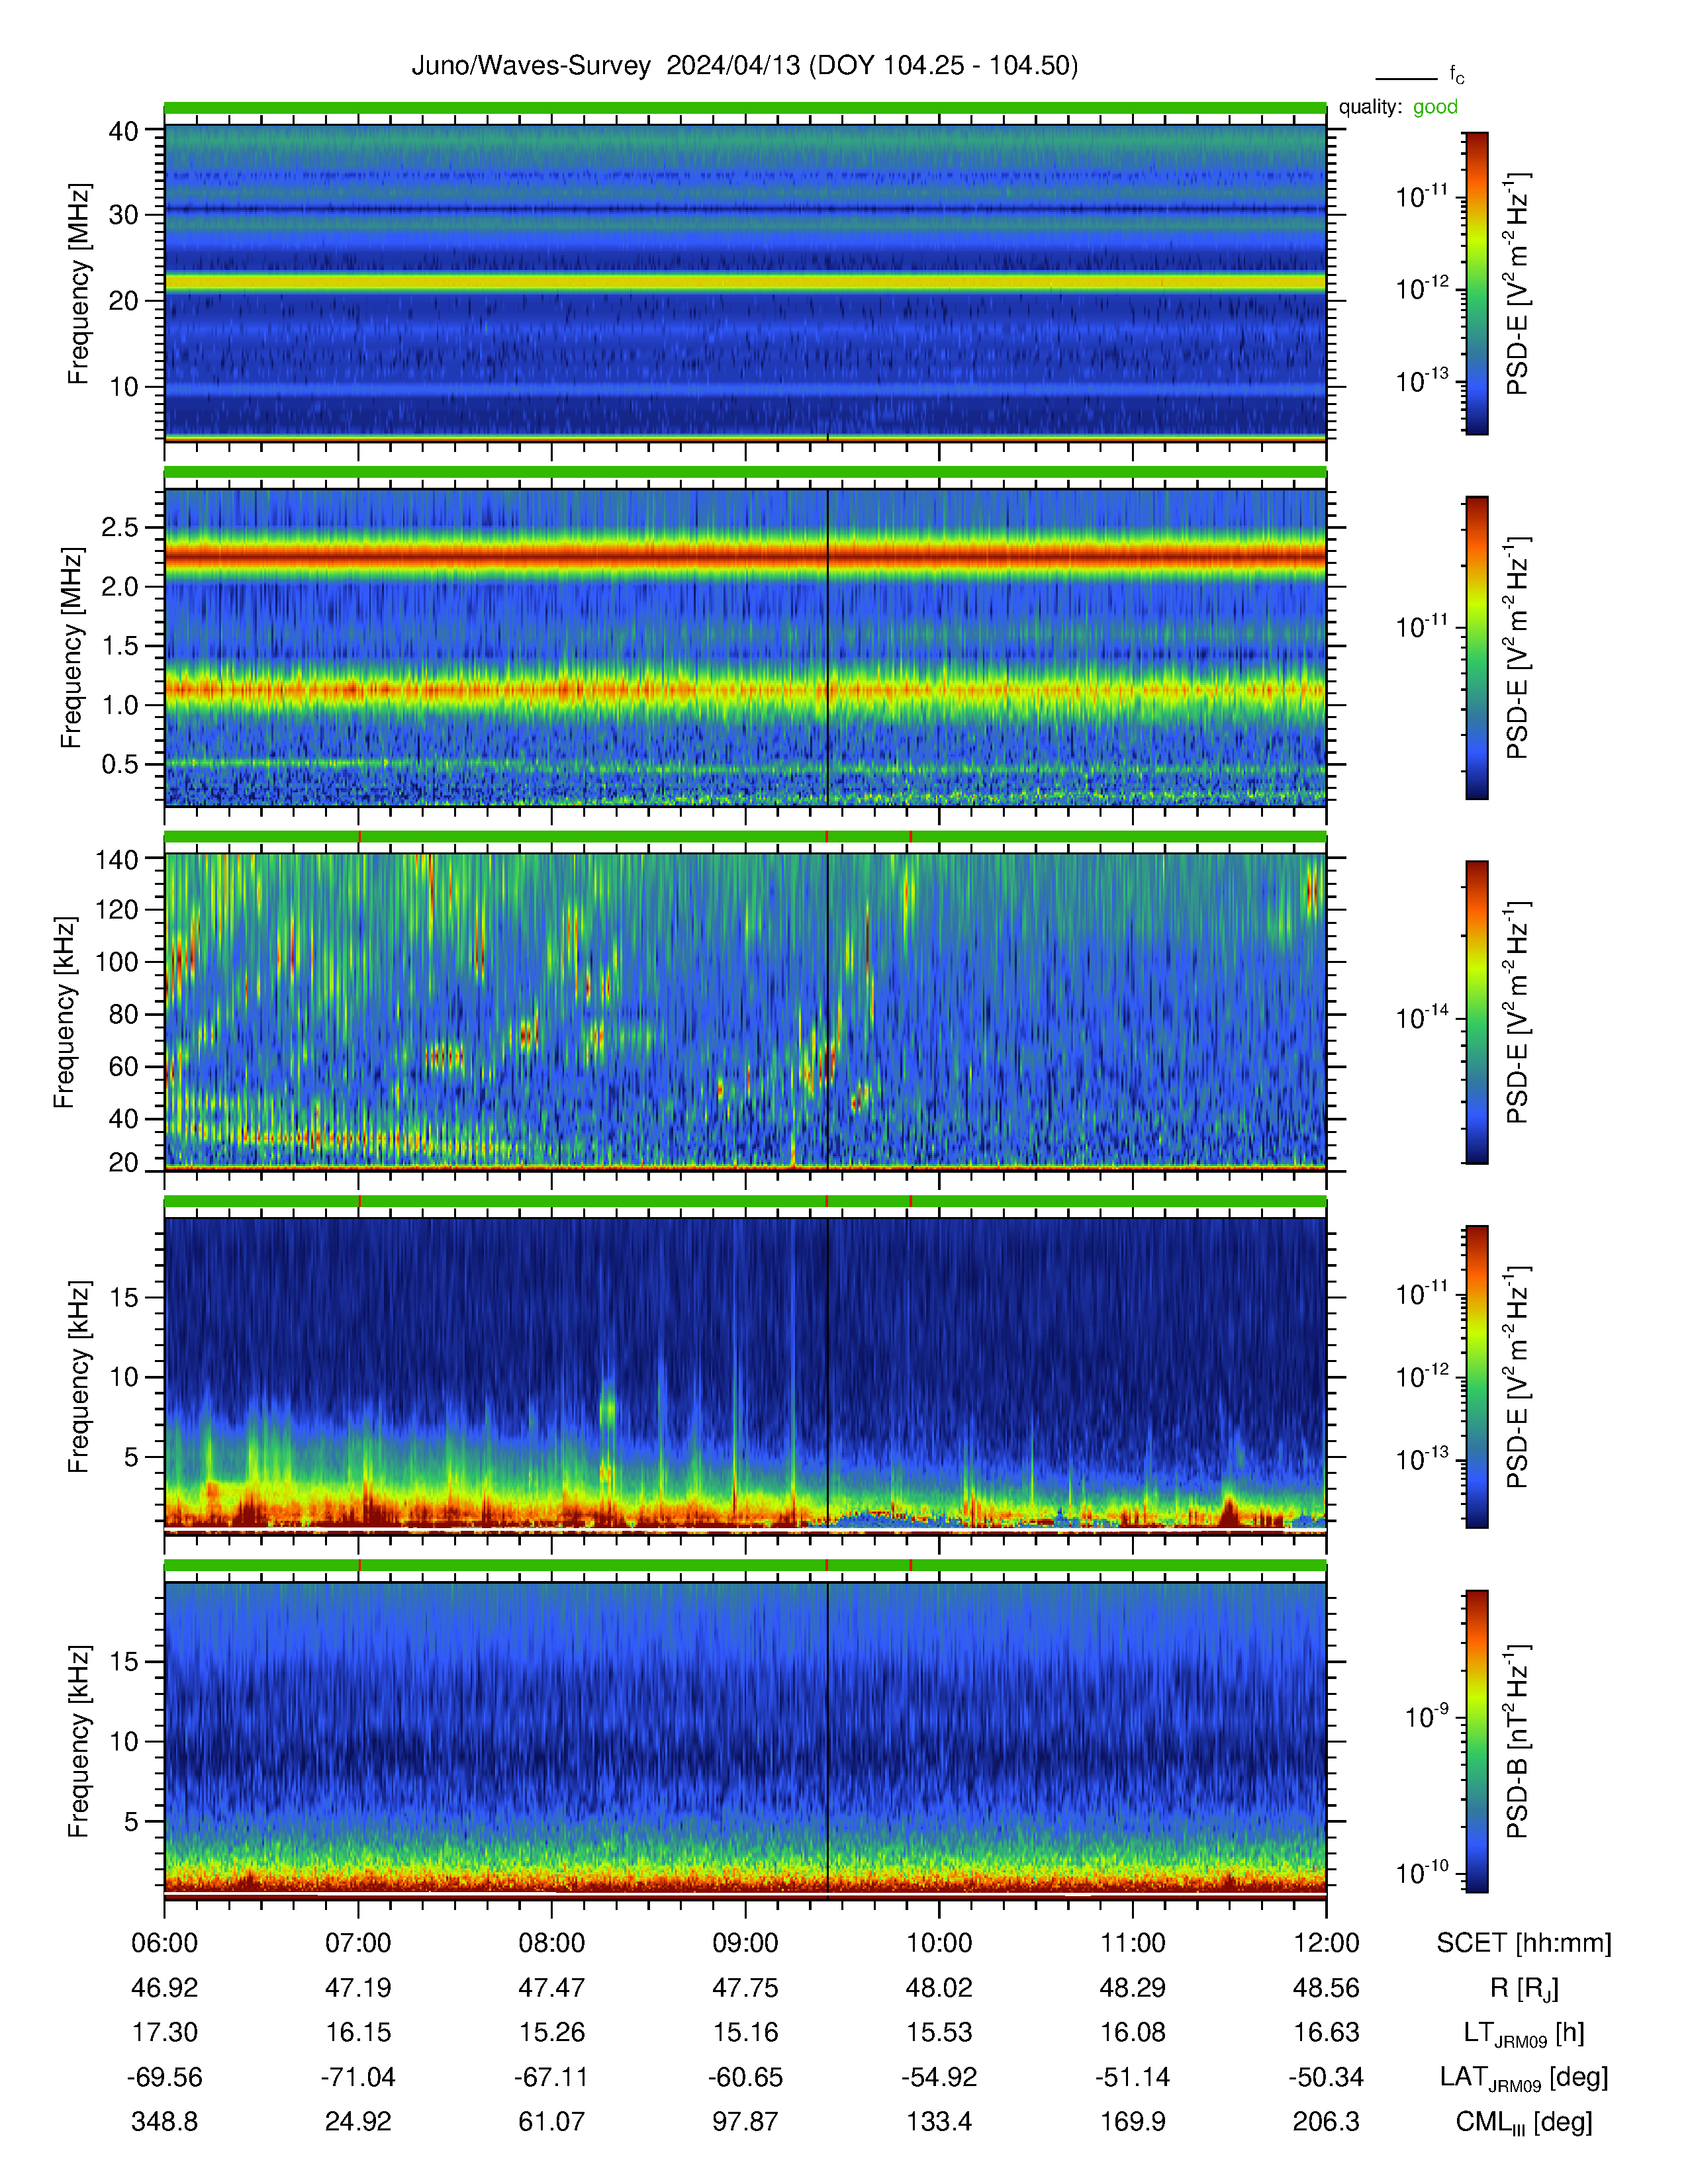Screen dimensions: 1688x2184
Task: Click the 140 kHz tick label in third panel
Action: pyautogui.click(x=116, y=859)
